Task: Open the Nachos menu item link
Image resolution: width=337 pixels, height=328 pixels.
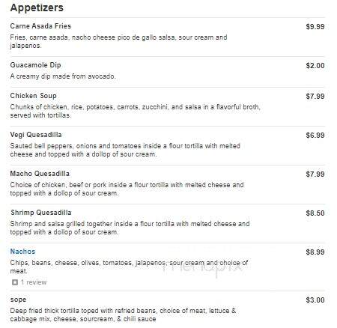Action: (x=22, y=252)
